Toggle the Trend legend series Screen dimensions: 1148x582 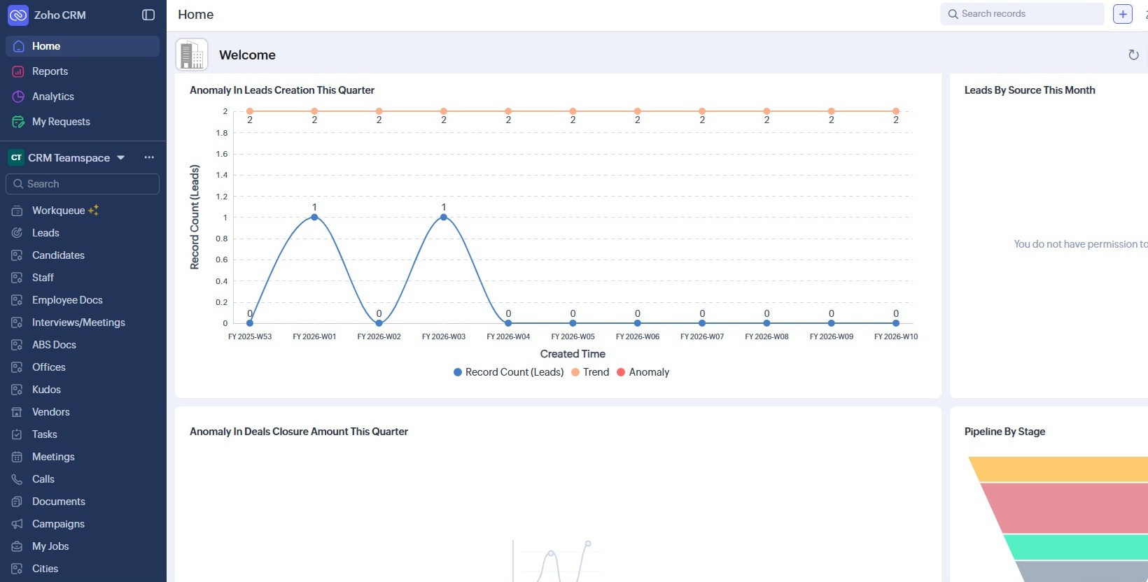tap(590, 372)
